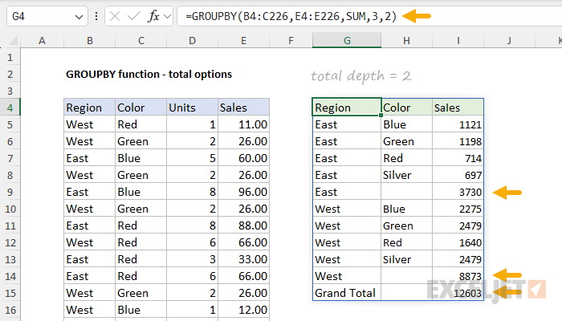The image size is (562, 321).
Task: Click 'Silver' in the West result row
Action: (407, 259)
